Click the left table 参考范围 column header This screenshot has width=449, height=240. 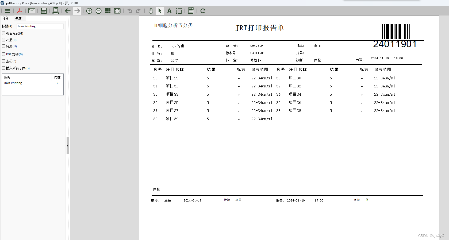(260, 69)
